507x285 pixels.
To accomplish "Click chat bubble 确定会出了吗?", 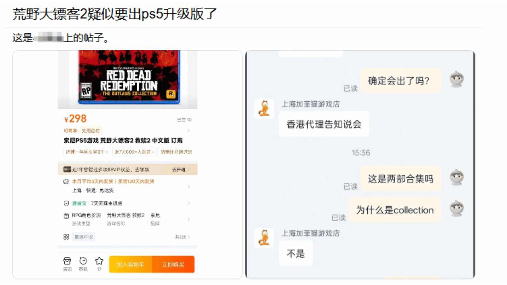I will [x=401, y=81].
